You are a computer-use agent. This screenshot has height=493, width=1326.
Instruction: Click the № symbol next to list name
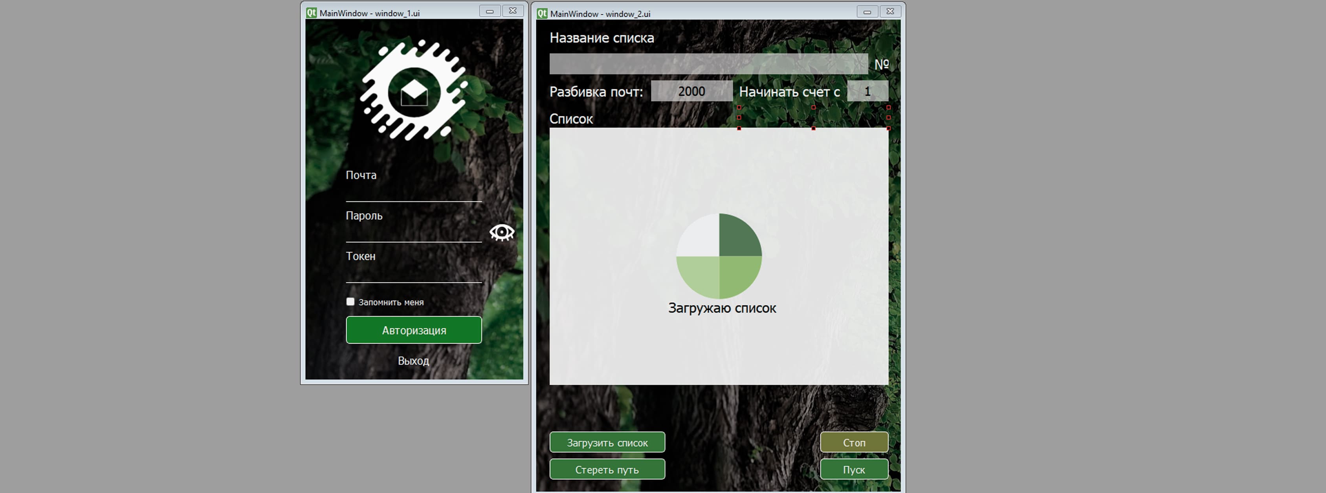881,64
